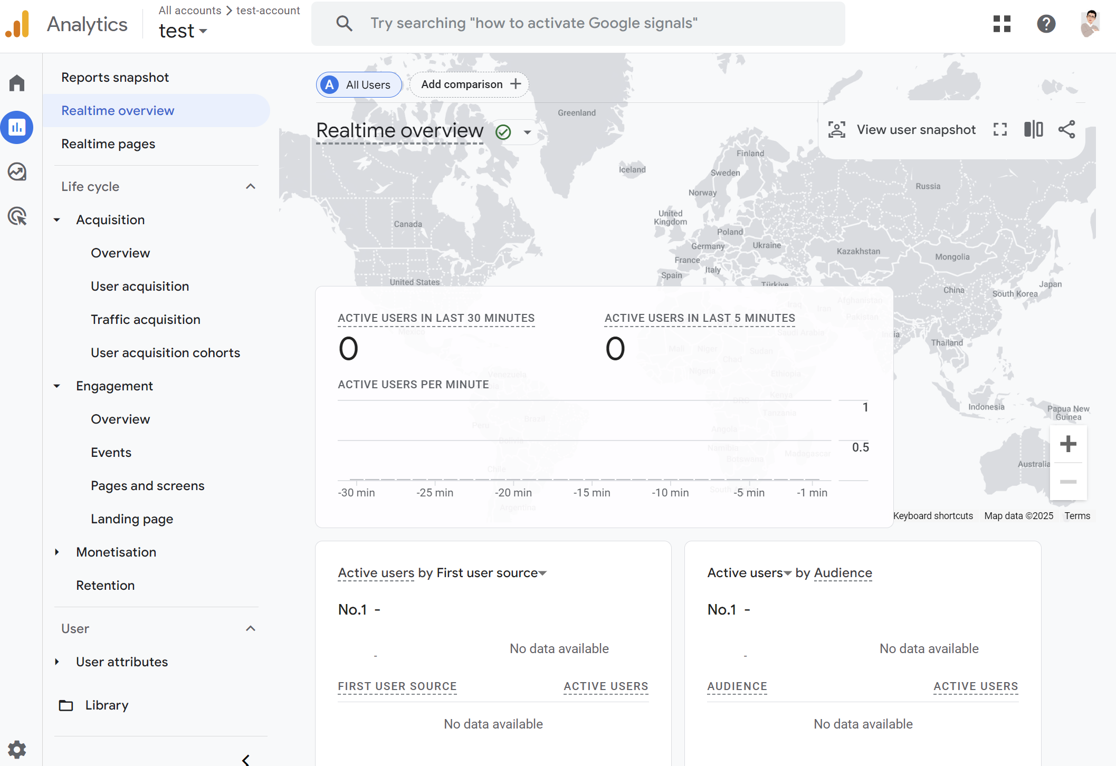Zoom in the map with plus
Screen dimensions: 1116x766
[1068, 444]
